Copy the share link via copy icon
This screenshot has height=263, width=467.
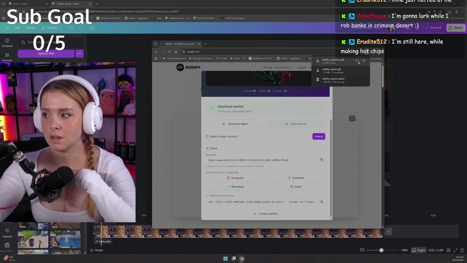(x=321, y=160)
